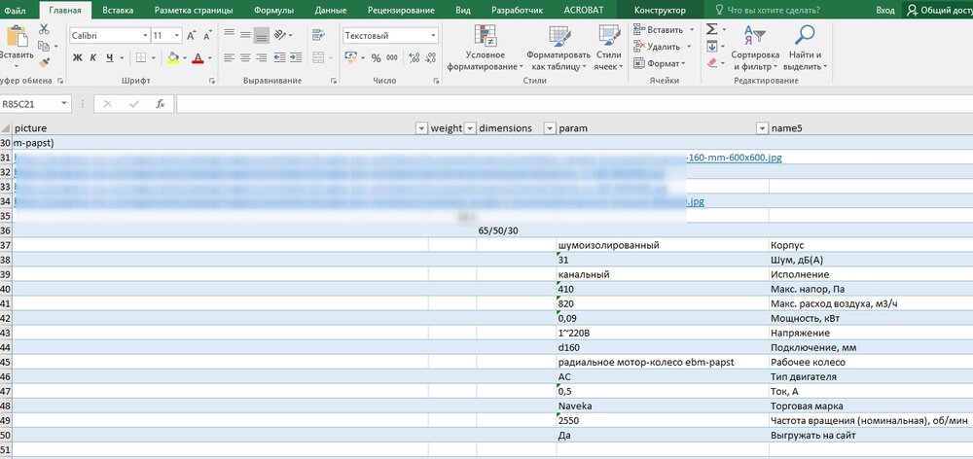Switch to the Данные tab
This screenshot has width=973, height=459.
(330, 10)
